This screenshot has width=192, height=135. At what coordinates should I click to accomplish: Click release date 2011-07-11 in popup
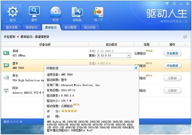coord(68,90)
